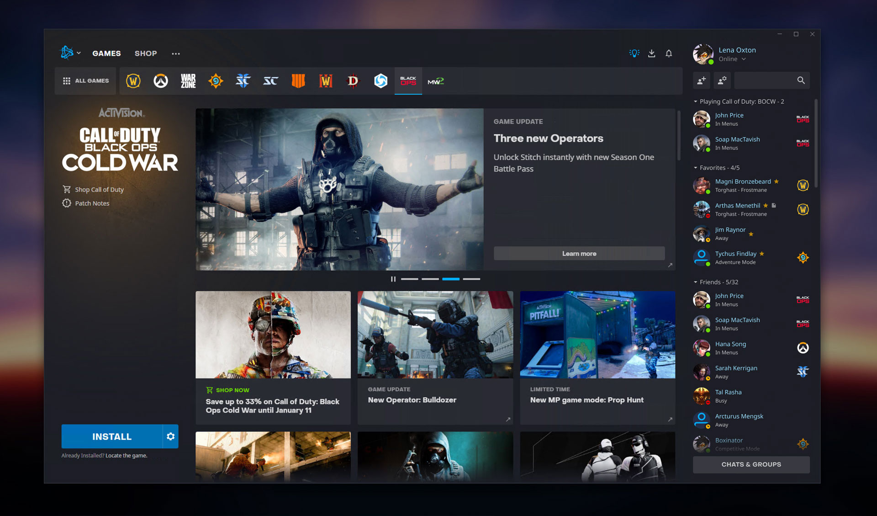The image size is (877, 516).
Task: Select the All Games tab
Action: tap(85, 80)
